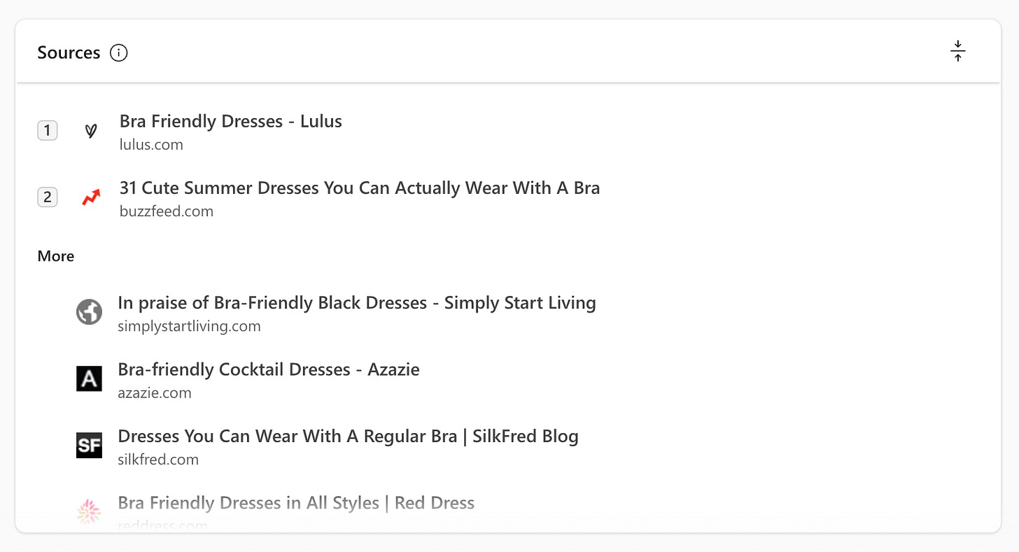Open 'Bra-friendly Cocktail Dresses - Azazie' link
The height and width of the screenshot is (552, 1019).
pyautogui.click(x=269, y=369)
